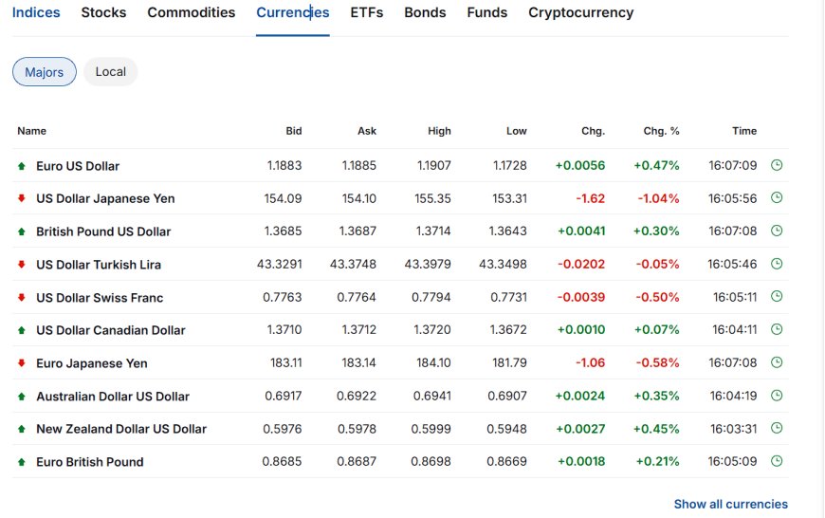Select the Currencies tab
This screenshot has height=518, width=825.
pyautogui.click(x=293, y=12)
